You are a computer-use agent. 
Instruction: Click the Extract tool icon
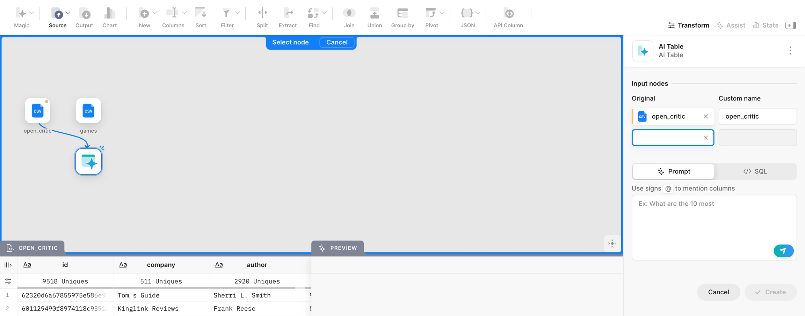[x=288, y=14]
